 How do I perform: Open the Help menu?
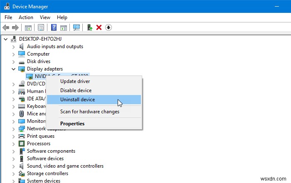[x=62, y=17]
